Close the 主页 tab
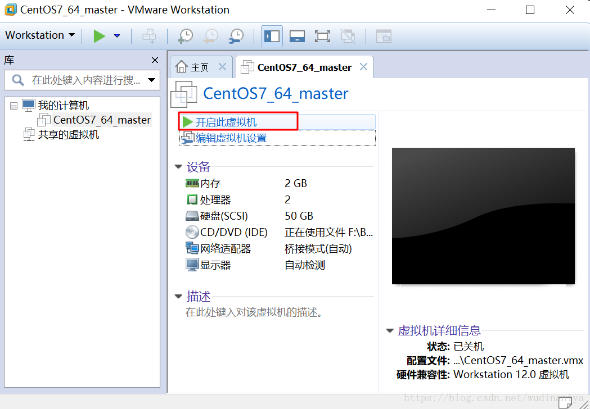 tap(222, 67)
